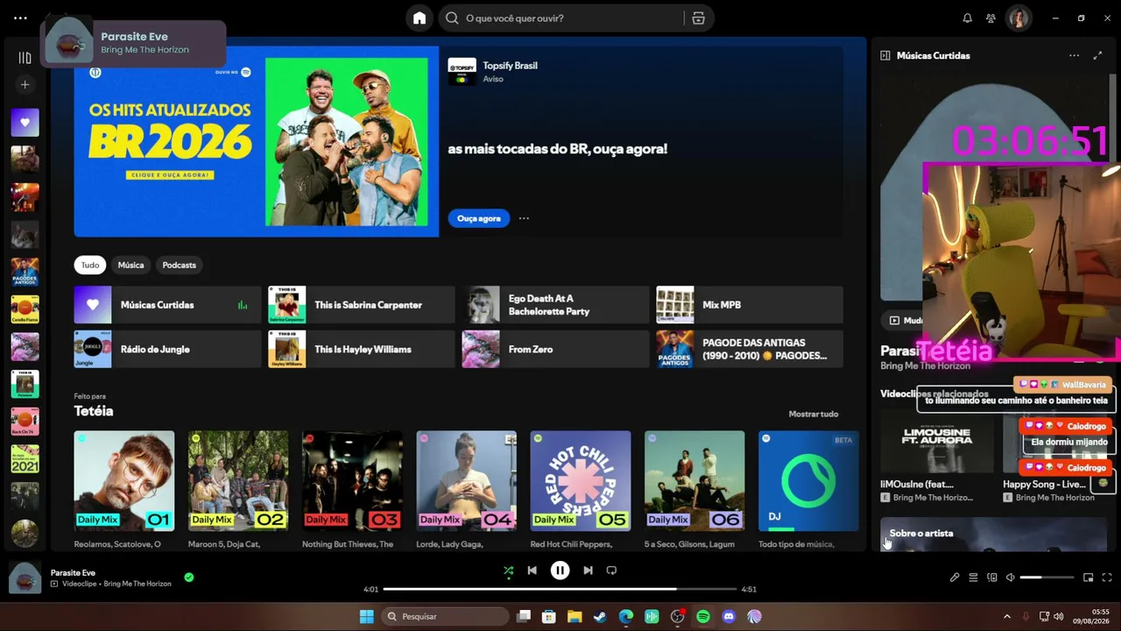Open the PAGODE DAS ANTIGAS playlist tile
1121x631 pixels.
pos(750,349)
